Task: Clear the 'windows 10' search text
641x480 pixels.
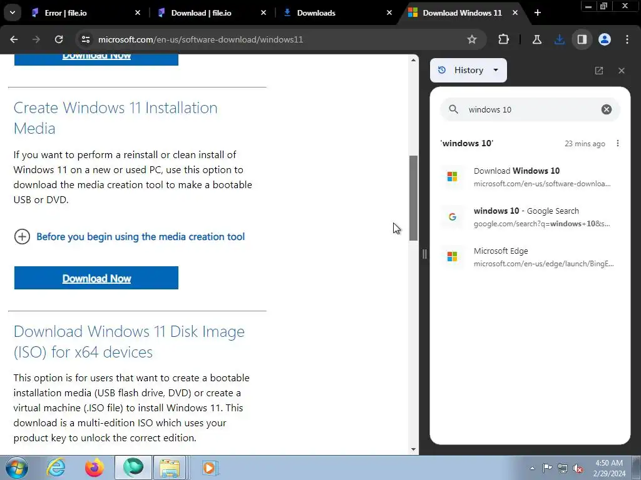Action: tap(606, 109)
